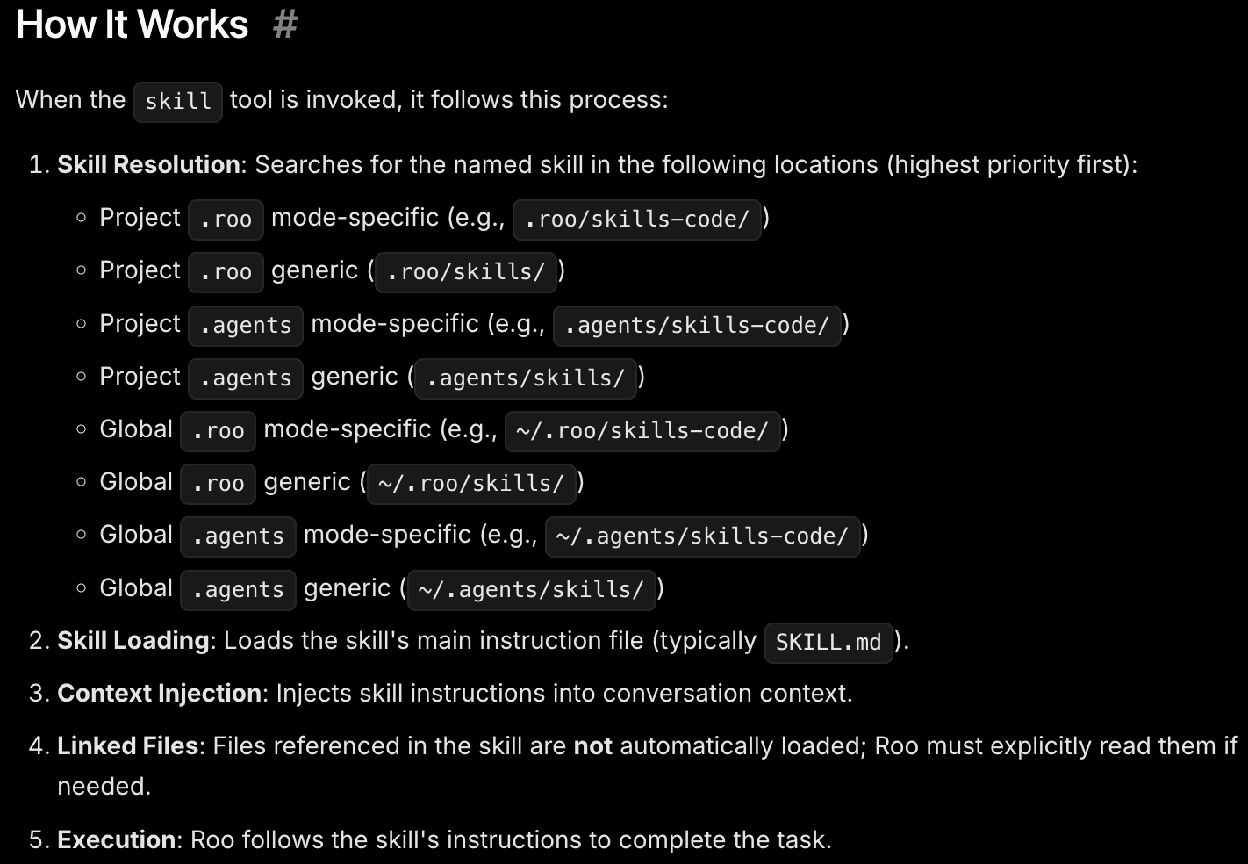Select the ~/.roo/skills/ code path

pyautogui.click(x=471, y=484)
